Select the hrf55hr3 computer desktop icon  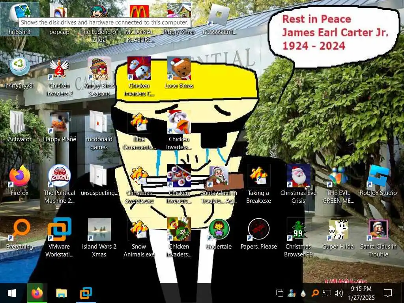click(x=20, y=19)
